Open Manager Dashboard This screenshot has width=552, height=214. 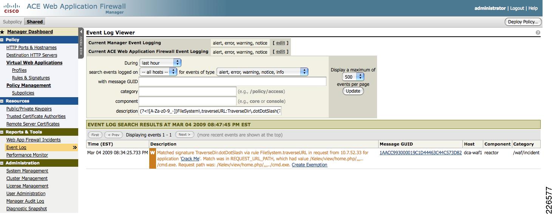click(x=30, y=32)
